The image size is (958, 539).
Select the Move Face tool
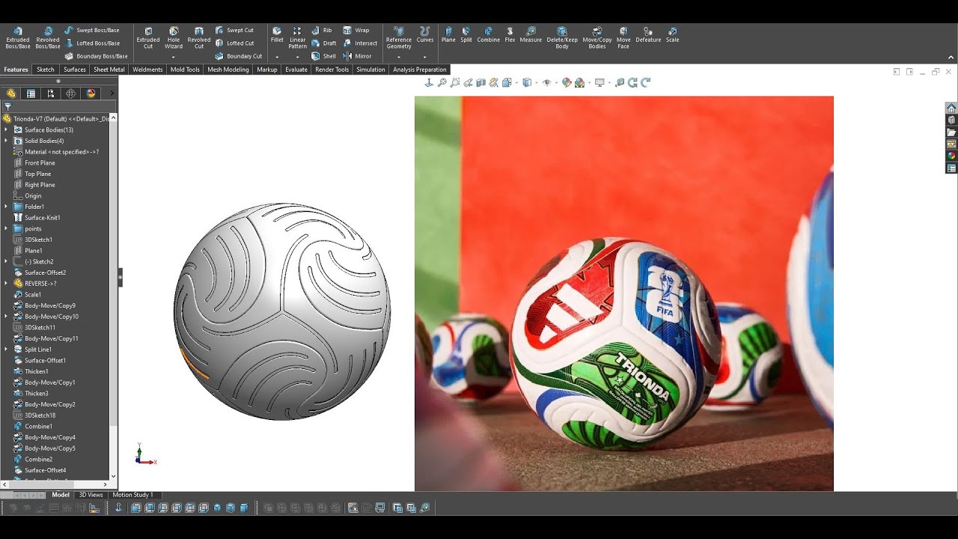(x=623, y=37)
